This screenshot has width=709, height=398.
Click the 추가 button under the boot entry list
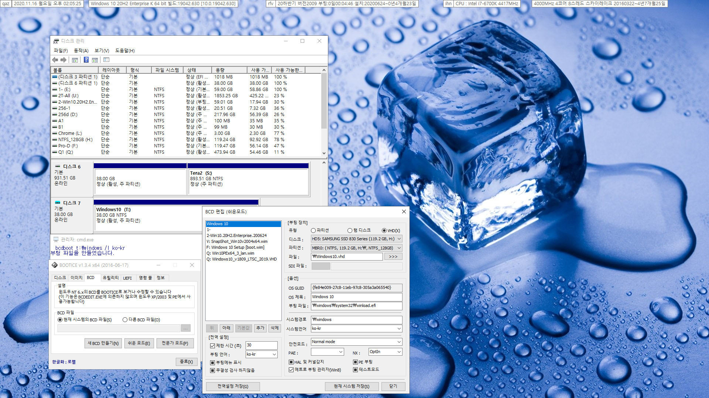pyautogui.click(x=260, y=328)
